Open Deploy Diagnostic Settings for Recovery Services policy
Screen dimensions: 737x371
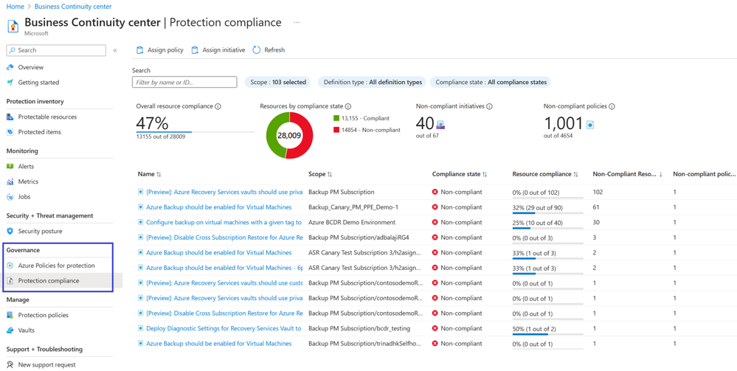224,328
